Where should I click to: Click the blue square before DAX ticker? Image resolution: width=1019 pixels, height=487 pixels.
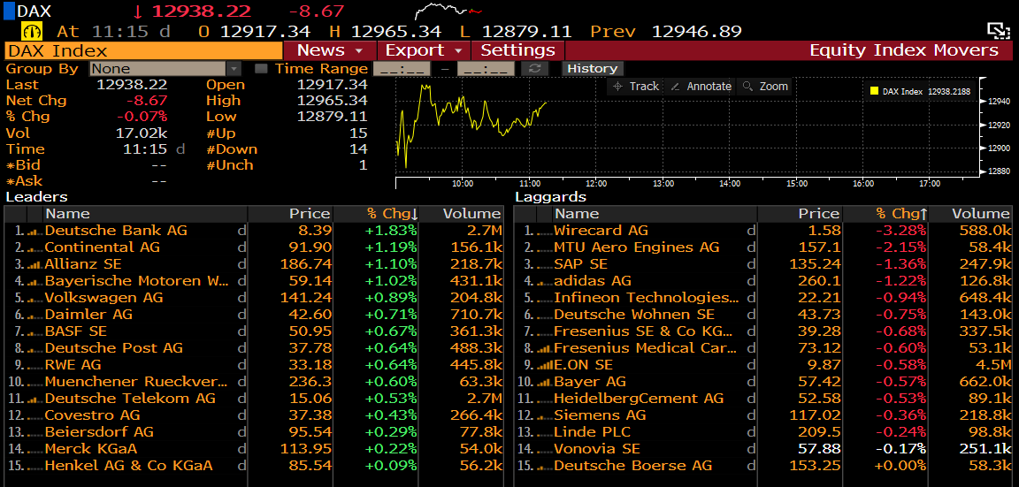pyautogui.click(x=9, y=11)
